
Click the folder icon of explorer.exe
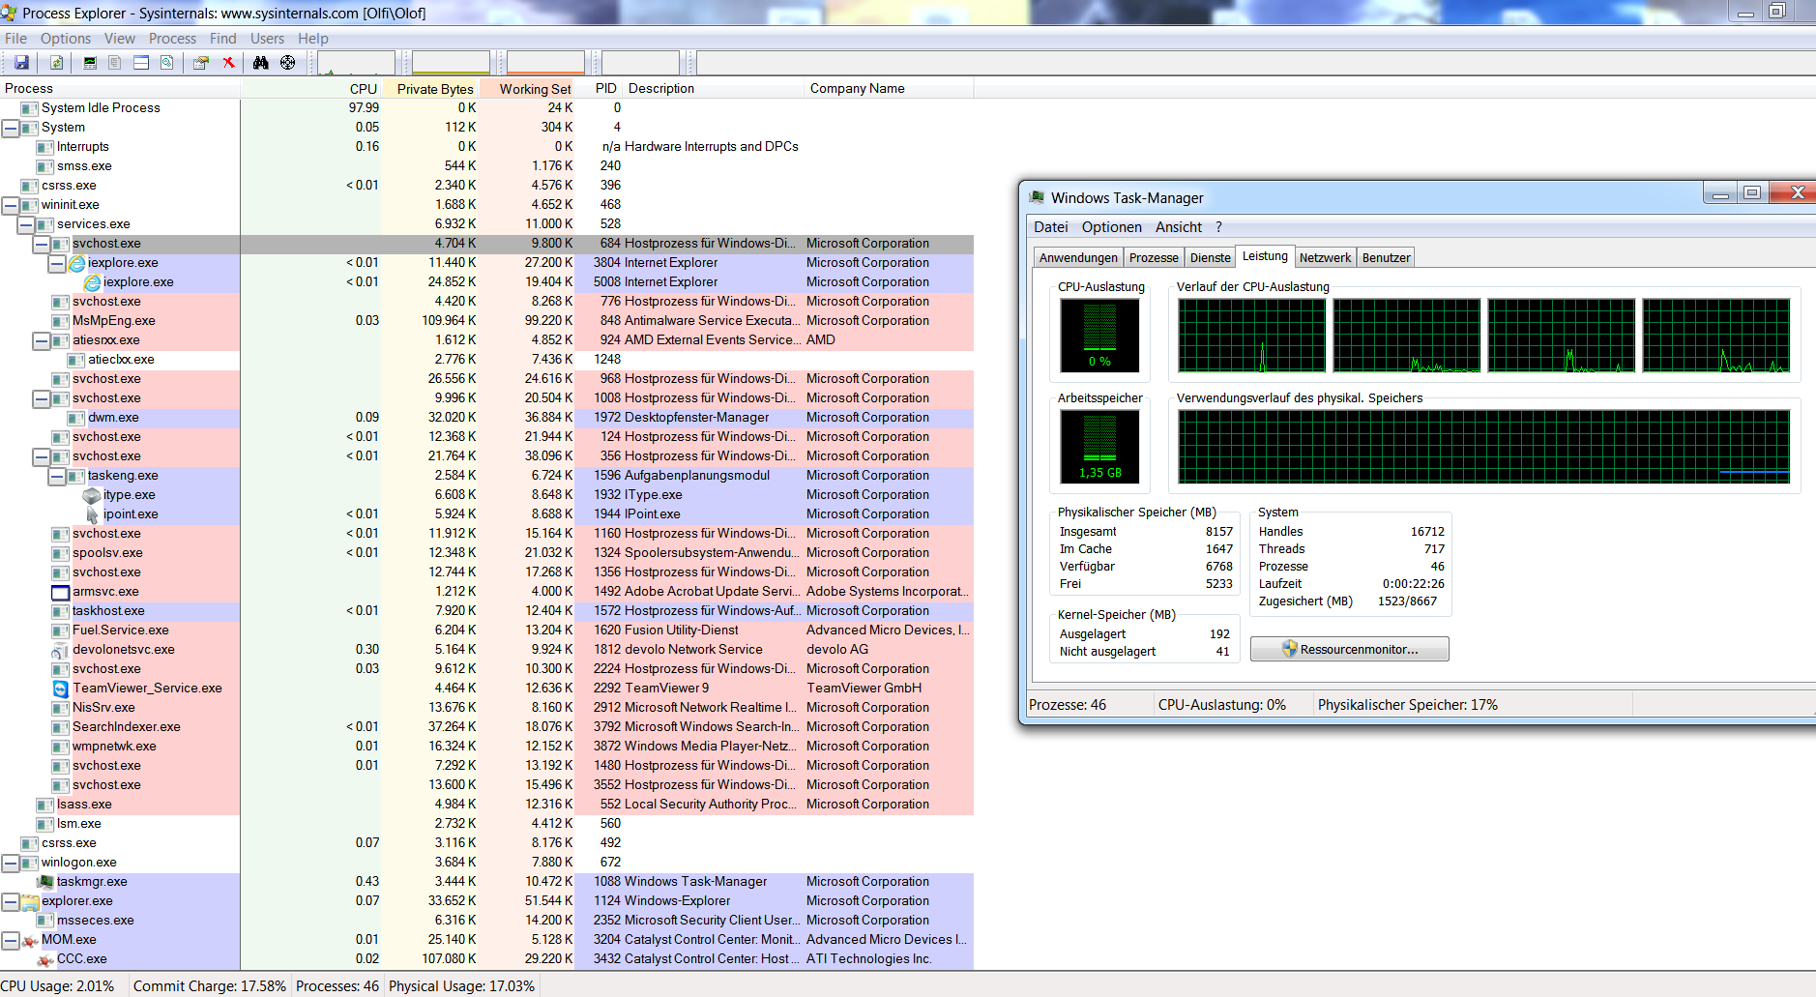click(30, 901)
